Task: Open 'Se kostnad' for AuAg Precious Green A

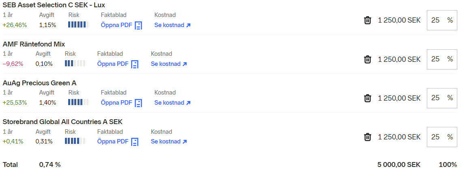Action: coord(172,103)
